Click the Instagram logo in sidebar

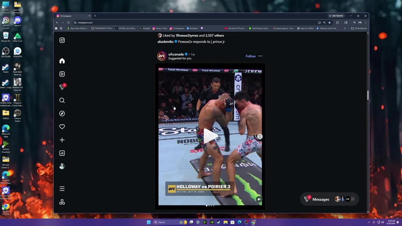pos(62,40)
